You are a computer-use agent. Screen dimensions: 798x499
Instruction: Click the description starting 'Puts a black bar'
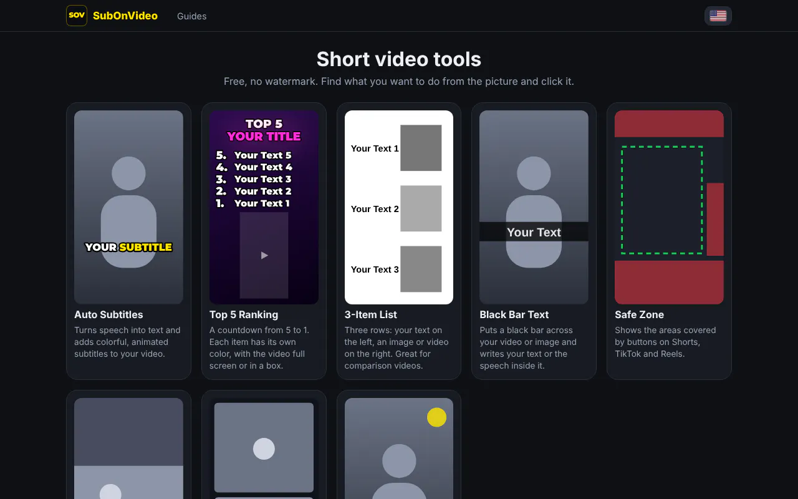[x=528, y=348]
